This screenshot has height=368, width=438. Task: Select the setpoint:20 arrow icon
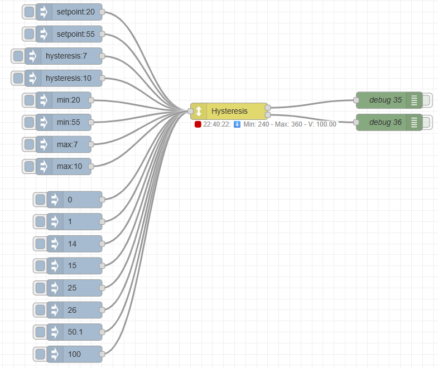(44, 12)
